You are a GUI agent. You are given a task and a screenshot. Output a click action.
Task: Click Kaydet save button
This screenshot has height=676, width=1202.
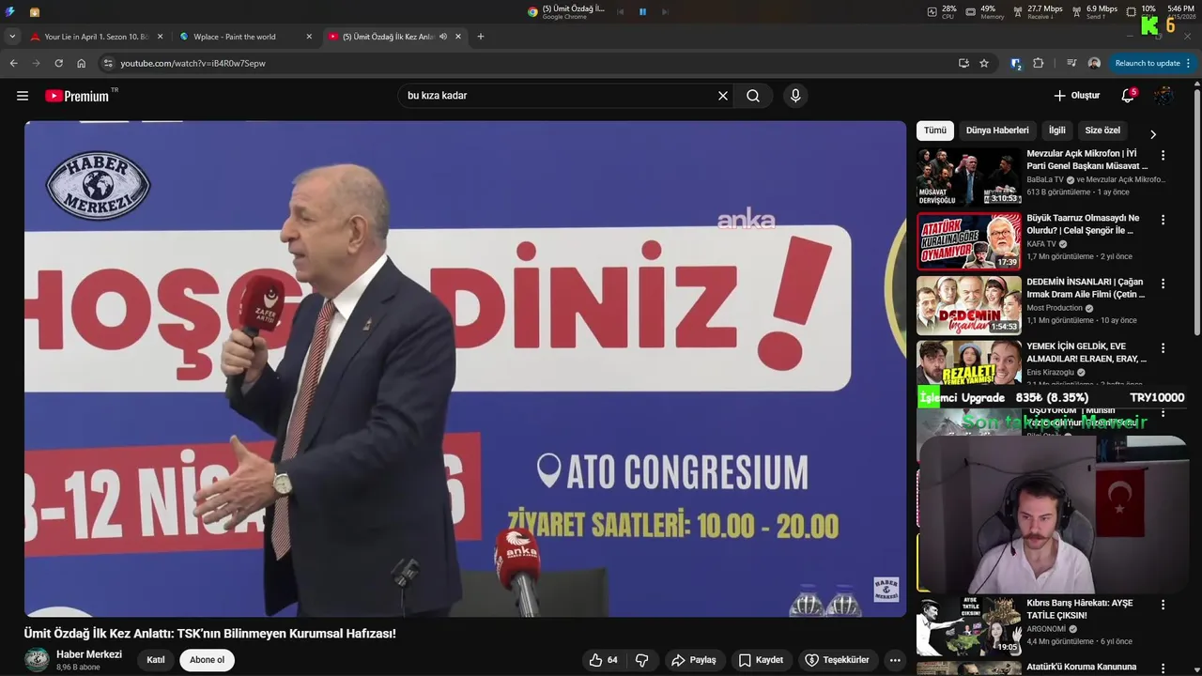click(760, 660)
